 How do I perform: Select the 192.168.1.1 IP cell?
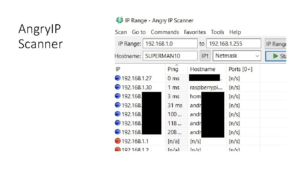[135, 141]
